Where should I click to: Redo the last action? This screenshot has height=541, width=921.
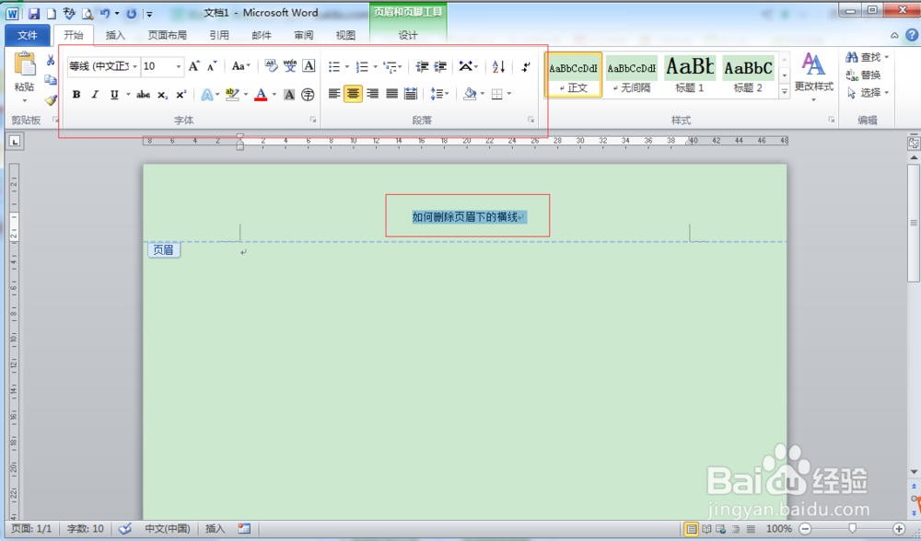[x=131, y=13]
